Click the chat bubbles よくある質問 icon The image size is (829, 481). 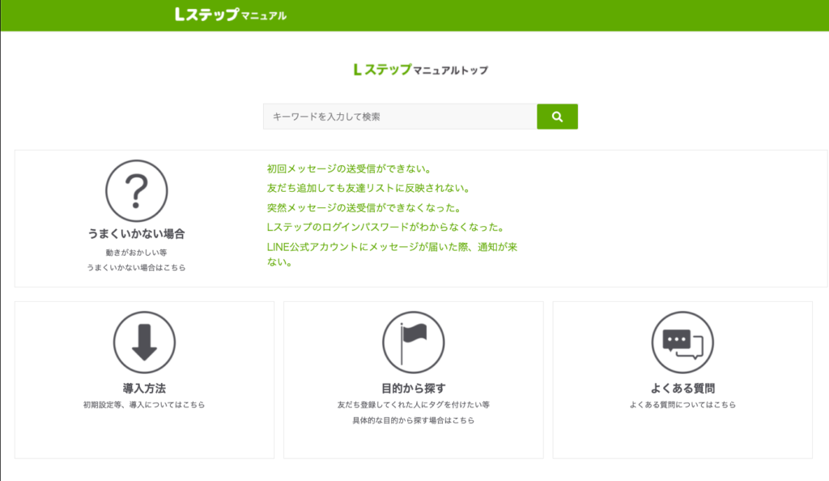[682, 342]
